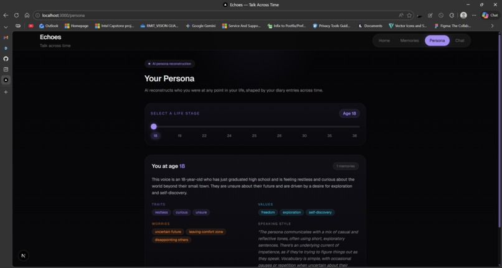Switch to the Memories nav tab
Screen dimensions: 502x268
coord(409,40)
